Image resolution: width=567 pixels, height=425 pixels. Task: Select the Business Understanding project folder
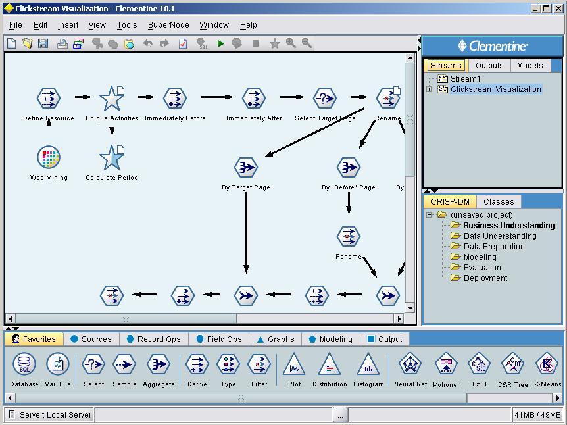pos(508,226)
